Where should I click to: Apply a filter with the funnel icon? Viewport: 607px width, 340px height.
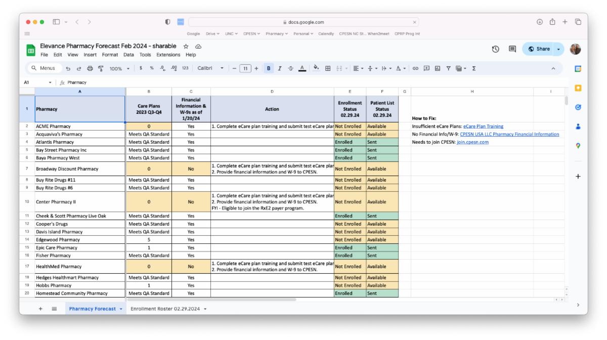[x=449, y=68]
